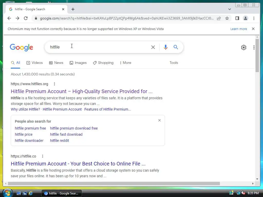
Task: Dismiss the Chromium unsupported warning bar
Action: click(x=253, y=29)
